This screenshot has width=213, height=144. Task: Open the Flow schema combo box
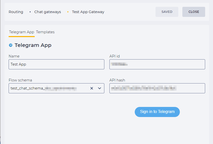pyautogui.click(x=56, y=88)
